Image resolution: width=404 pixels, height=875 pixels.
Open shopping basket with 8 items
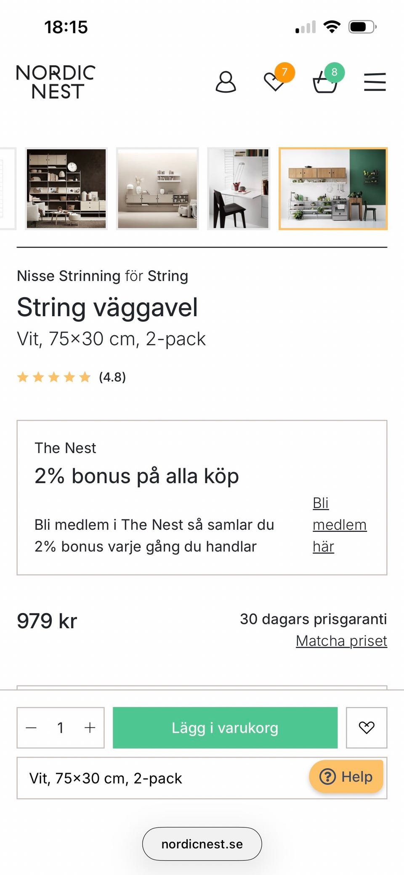(325, 82)
